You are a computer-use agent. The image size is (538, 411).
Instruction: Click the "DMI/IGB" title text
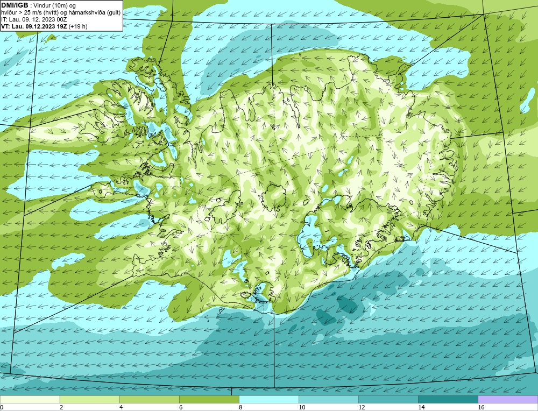click(x=15, y=5)
